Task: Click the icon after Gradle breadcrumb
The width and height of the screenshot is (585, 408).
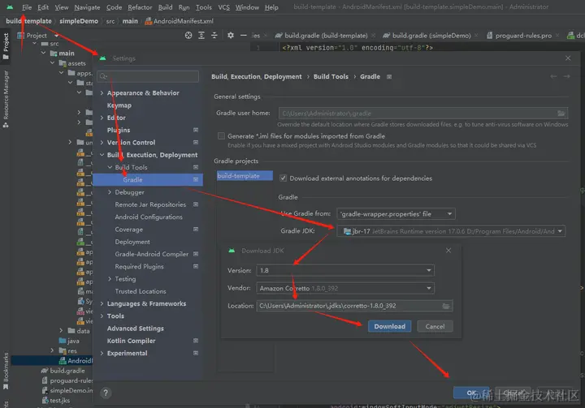Action: point(389,77)
